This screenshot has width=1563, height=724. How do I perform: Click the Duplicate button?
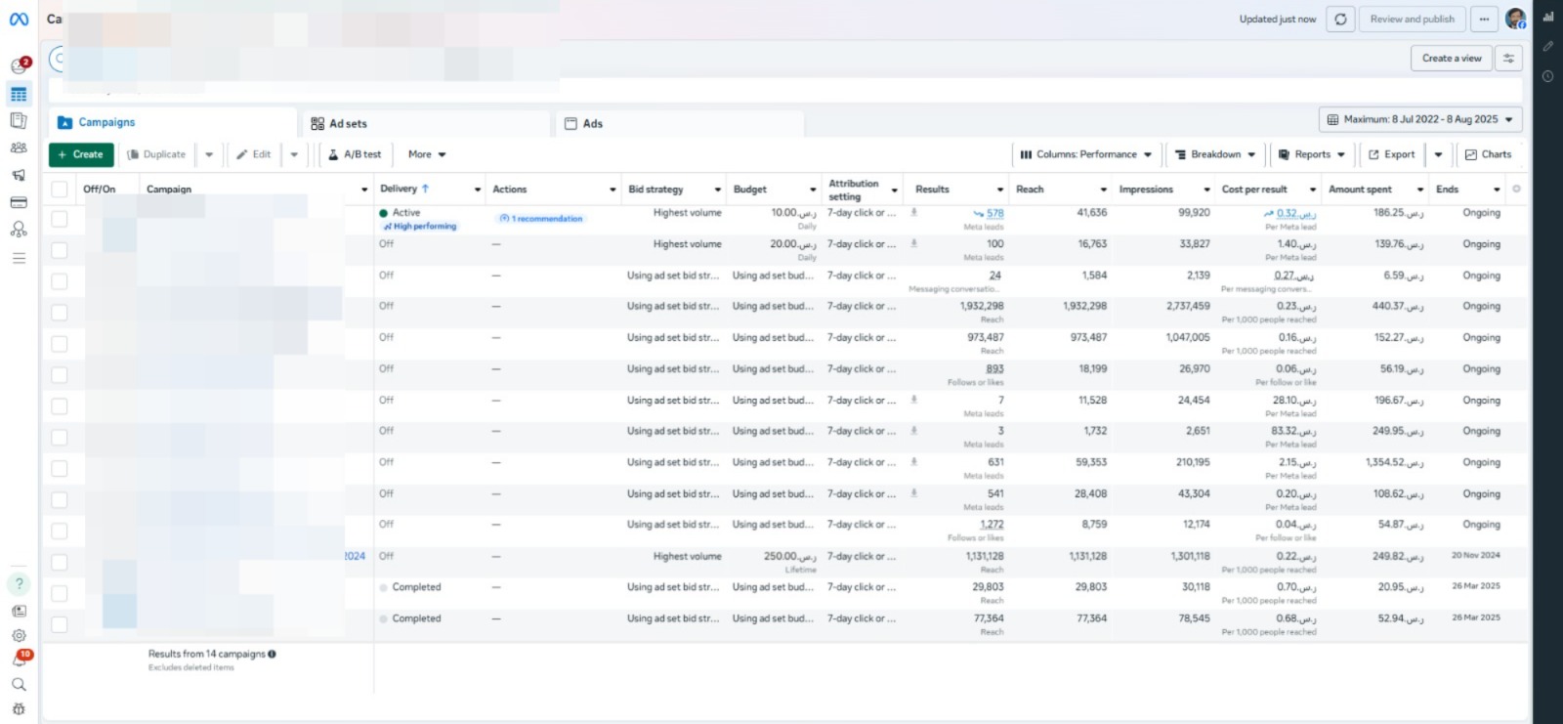pyautogui.click(x=156, y=154)
